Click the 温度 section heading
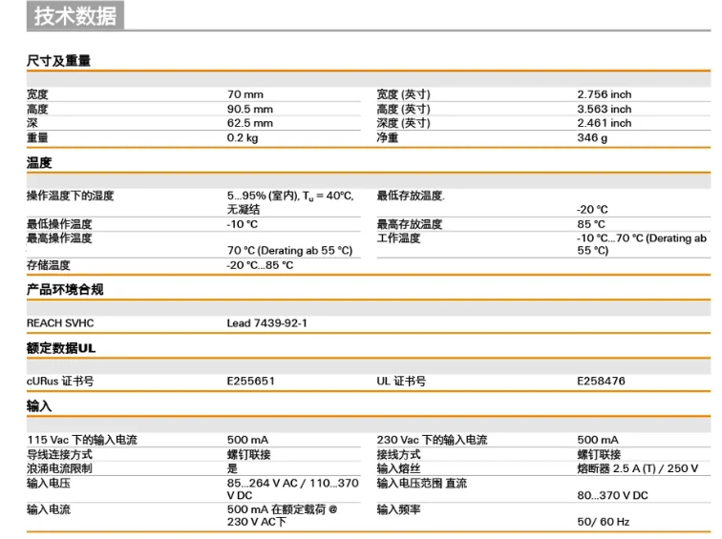 [39, 163]
